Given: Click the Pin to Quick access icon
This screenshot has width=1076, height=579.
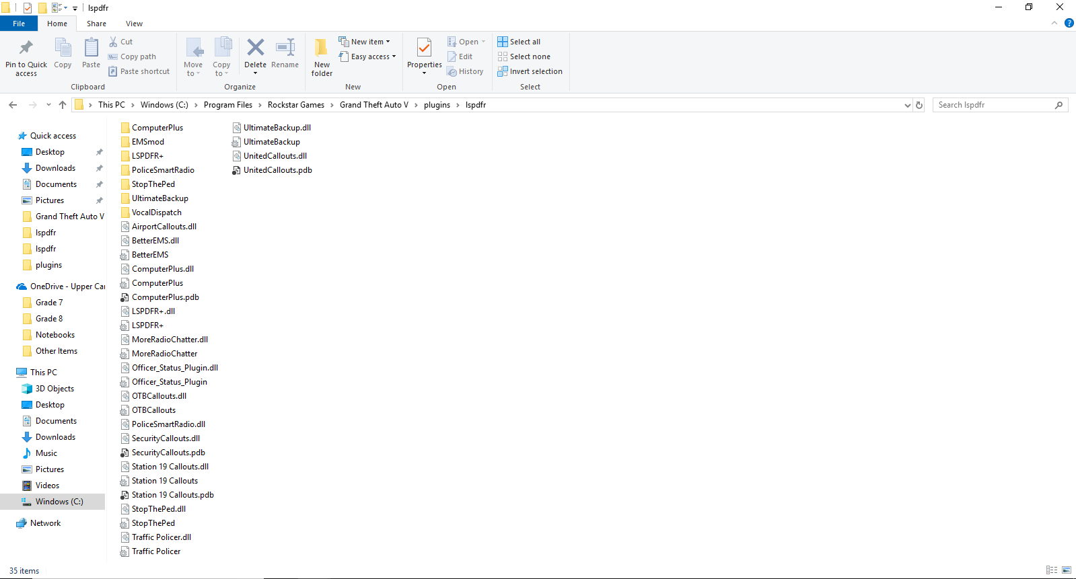Looking at the screenshot, I should (26, 48).
